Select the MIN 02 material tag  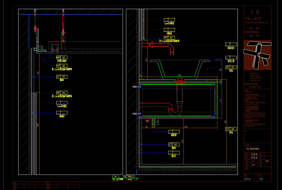(62, 57)
